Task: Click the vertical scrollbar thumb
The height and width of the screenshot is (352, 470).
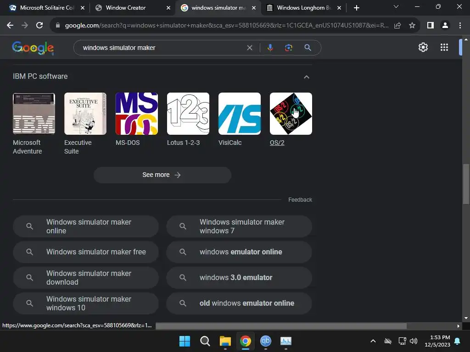Action: [466, 184]
